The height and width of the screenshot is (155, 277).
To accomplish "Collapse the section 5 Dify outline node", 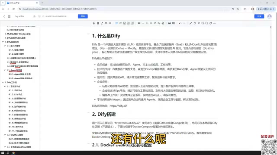I will coord(3,42).
